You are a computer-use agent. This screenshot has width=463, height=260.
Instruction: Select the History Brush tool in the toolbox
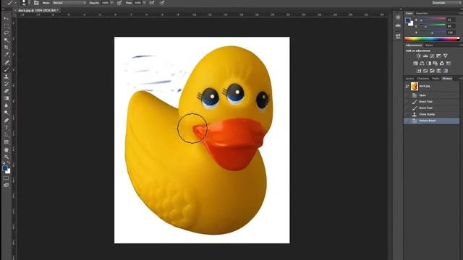[7, 84]
